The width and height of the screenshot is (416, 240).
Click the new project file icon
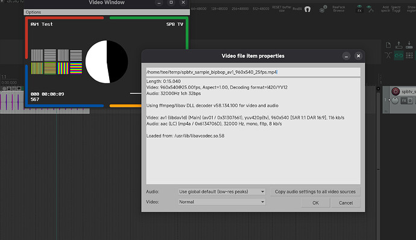tap(388, 45)
